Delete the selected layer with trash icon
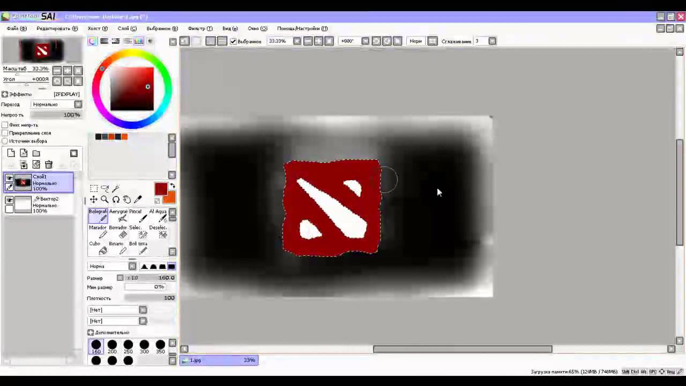686x386 pixels. [49, 165]
